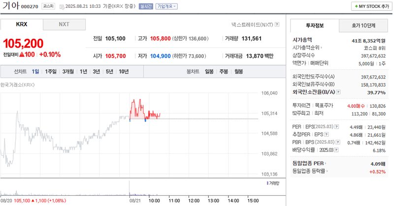The image size is (394, 206).
Task: Select the 1일 line chart period
Action: [35, 71]
